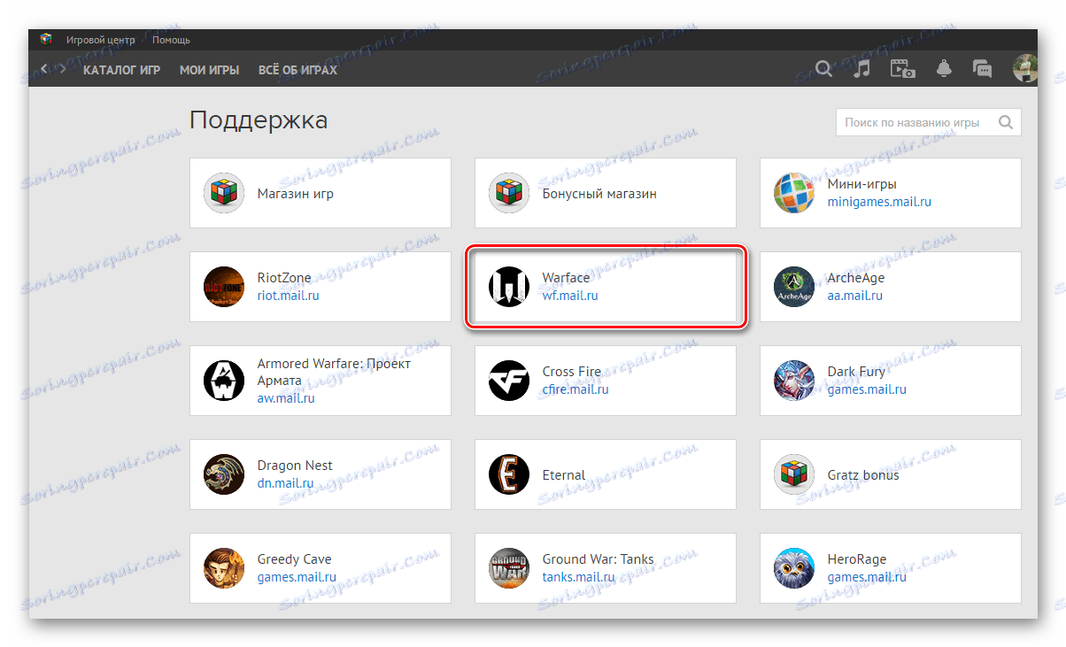The width and height of the screenshot is (1066, 647).
Task: Open the riot.mail.ru link
Action: tap(289, 296)
